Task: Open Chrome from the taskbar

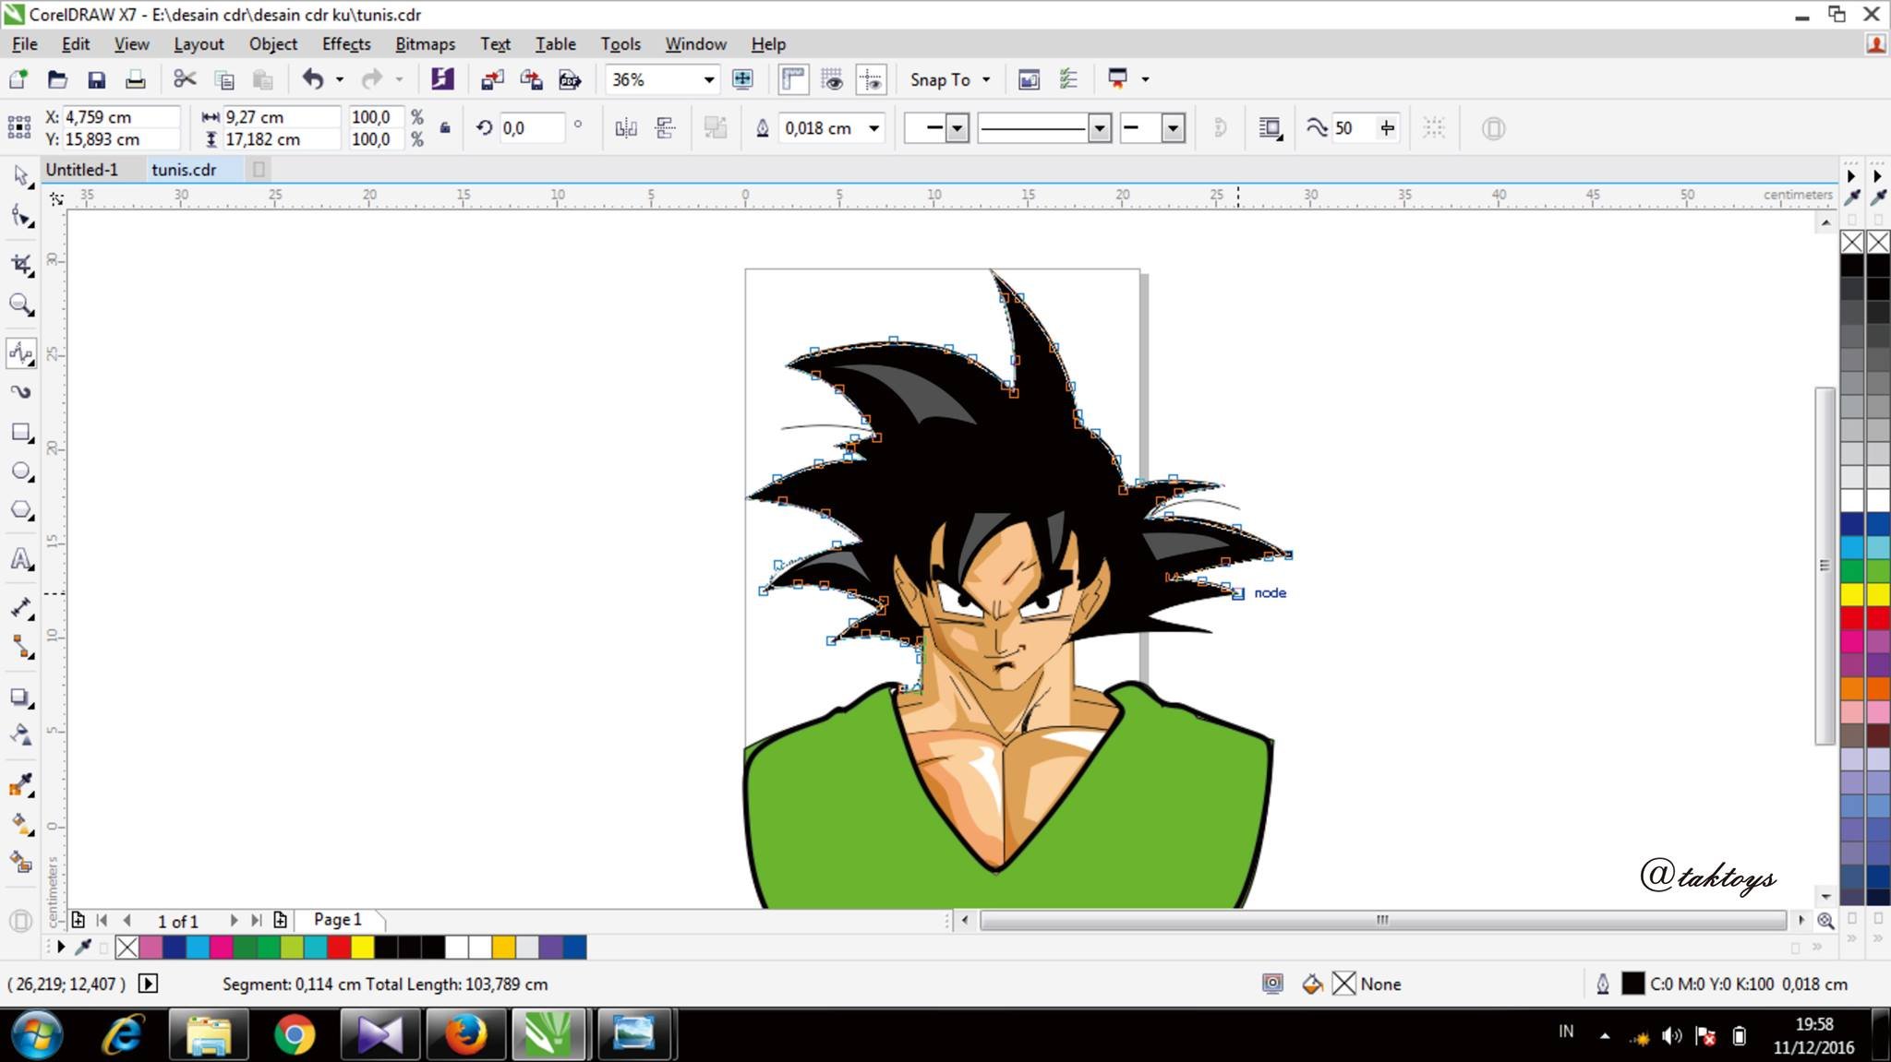Action: [x=295, y=1034]
